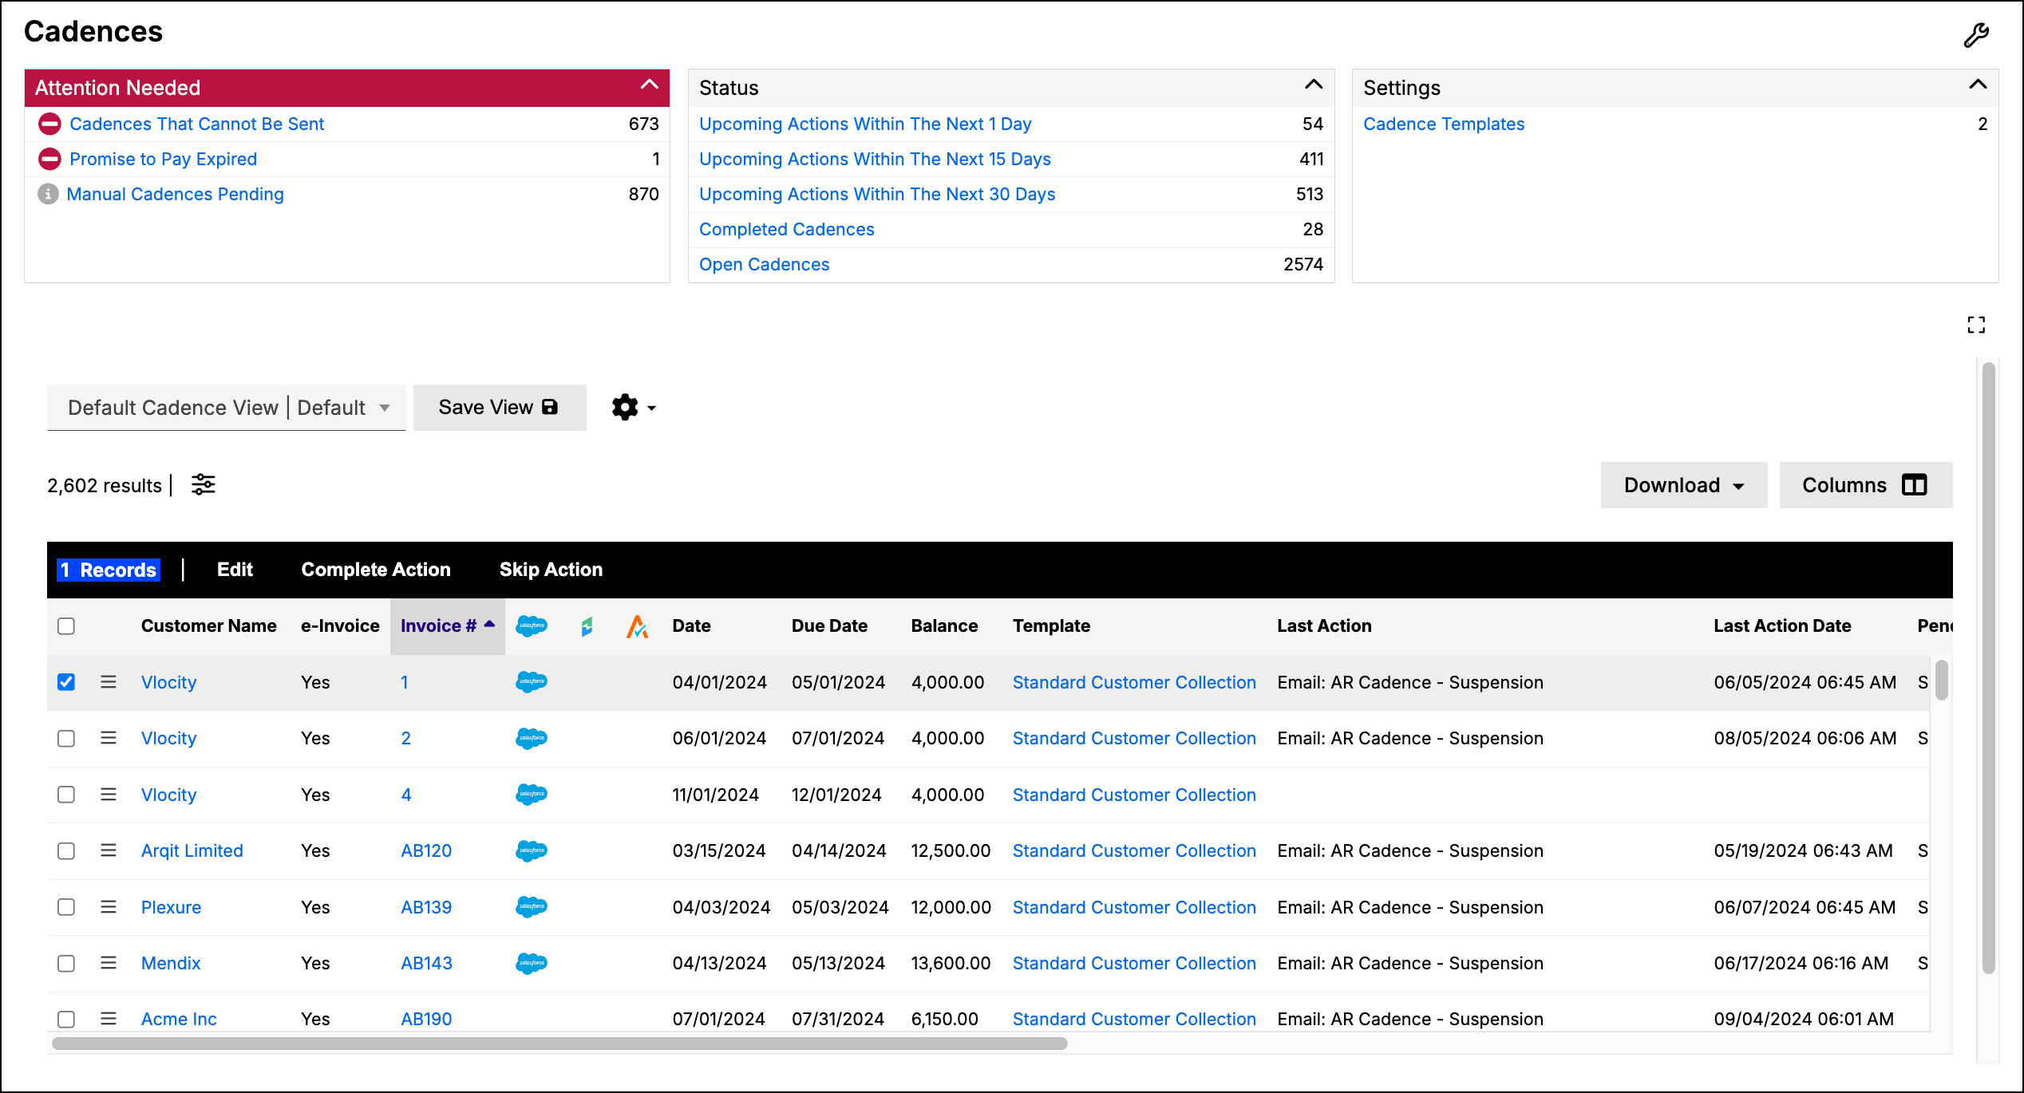Screen dimensions: 2024x1093
Task: Open the wrench configuration icon
Action: click(x=1976, y=35)
